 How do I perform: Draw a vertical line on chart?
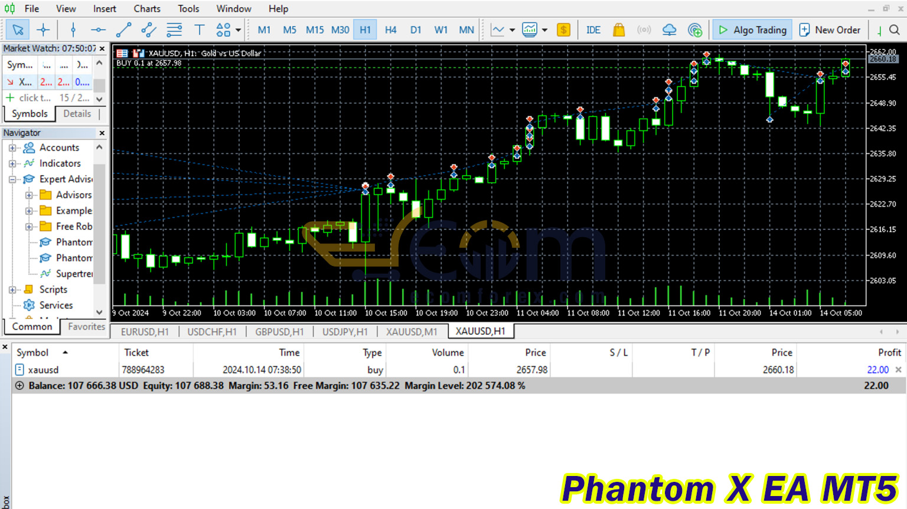click(73, 29)
